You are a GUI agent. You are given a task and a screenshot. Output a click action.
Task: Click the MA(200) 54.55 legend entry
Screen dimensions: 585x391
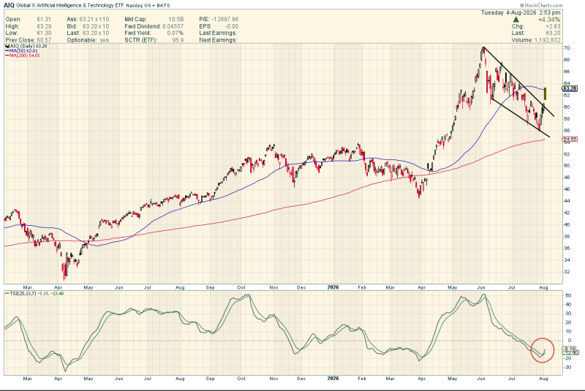23,56
